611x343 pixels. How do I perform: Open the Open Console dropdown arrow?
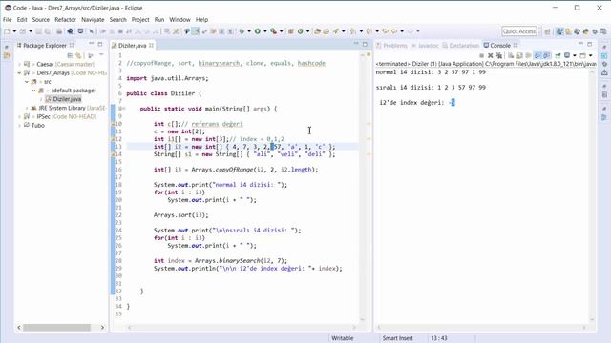coord(590,55)
